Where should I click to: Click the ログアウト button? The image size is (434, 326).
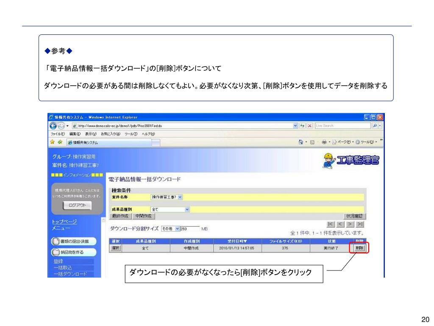(x=77, y=205)
